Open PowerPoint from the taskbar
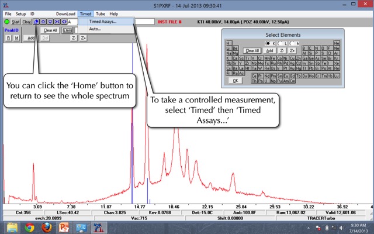374x234 pixels. coord(65,228)
